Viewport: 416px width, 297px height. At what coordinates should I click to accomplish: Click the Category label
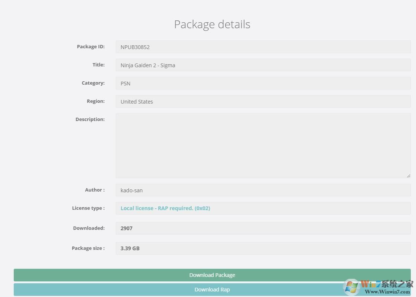pos(93,83)
